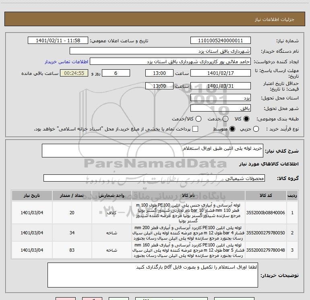
Task: Click response deadline date 1401/02/17
Action: (x=221, y=73)
